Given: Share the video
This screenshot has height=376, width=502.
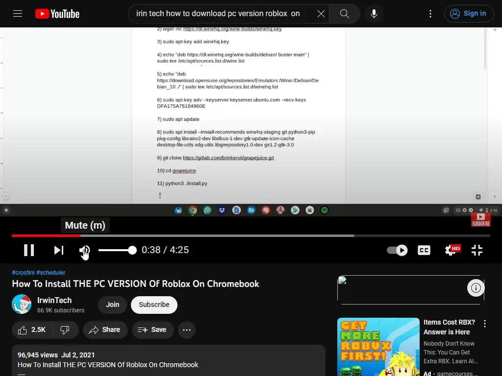Looking at the screenshot, I should [x=105, y=329].
